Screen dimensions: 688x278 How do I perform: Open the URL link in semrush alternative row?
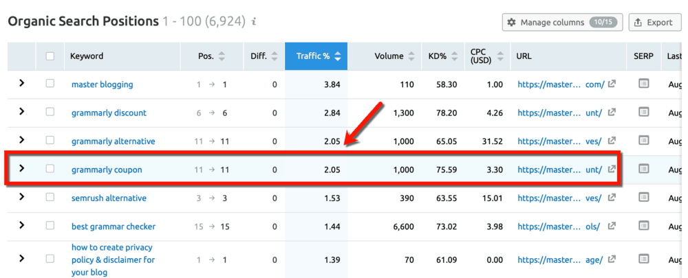tap(559, 198)
